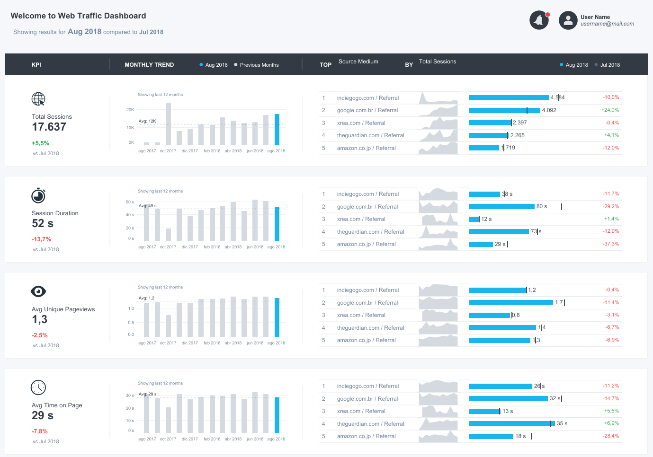The image size is (653, 457).
Task: Click the MONTHLY TREND header
Action: [149, 65]
